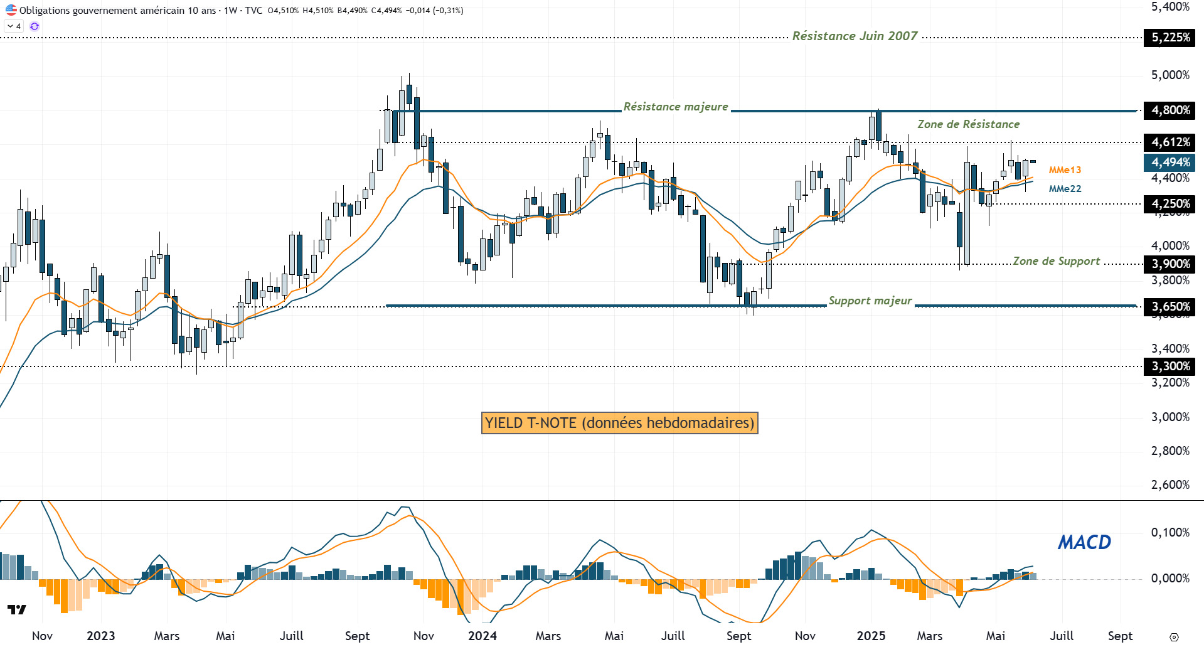This screenshot has height=647, width=1204.
Task: Select the current price 4,494% label
Action: pos(1170,163)
